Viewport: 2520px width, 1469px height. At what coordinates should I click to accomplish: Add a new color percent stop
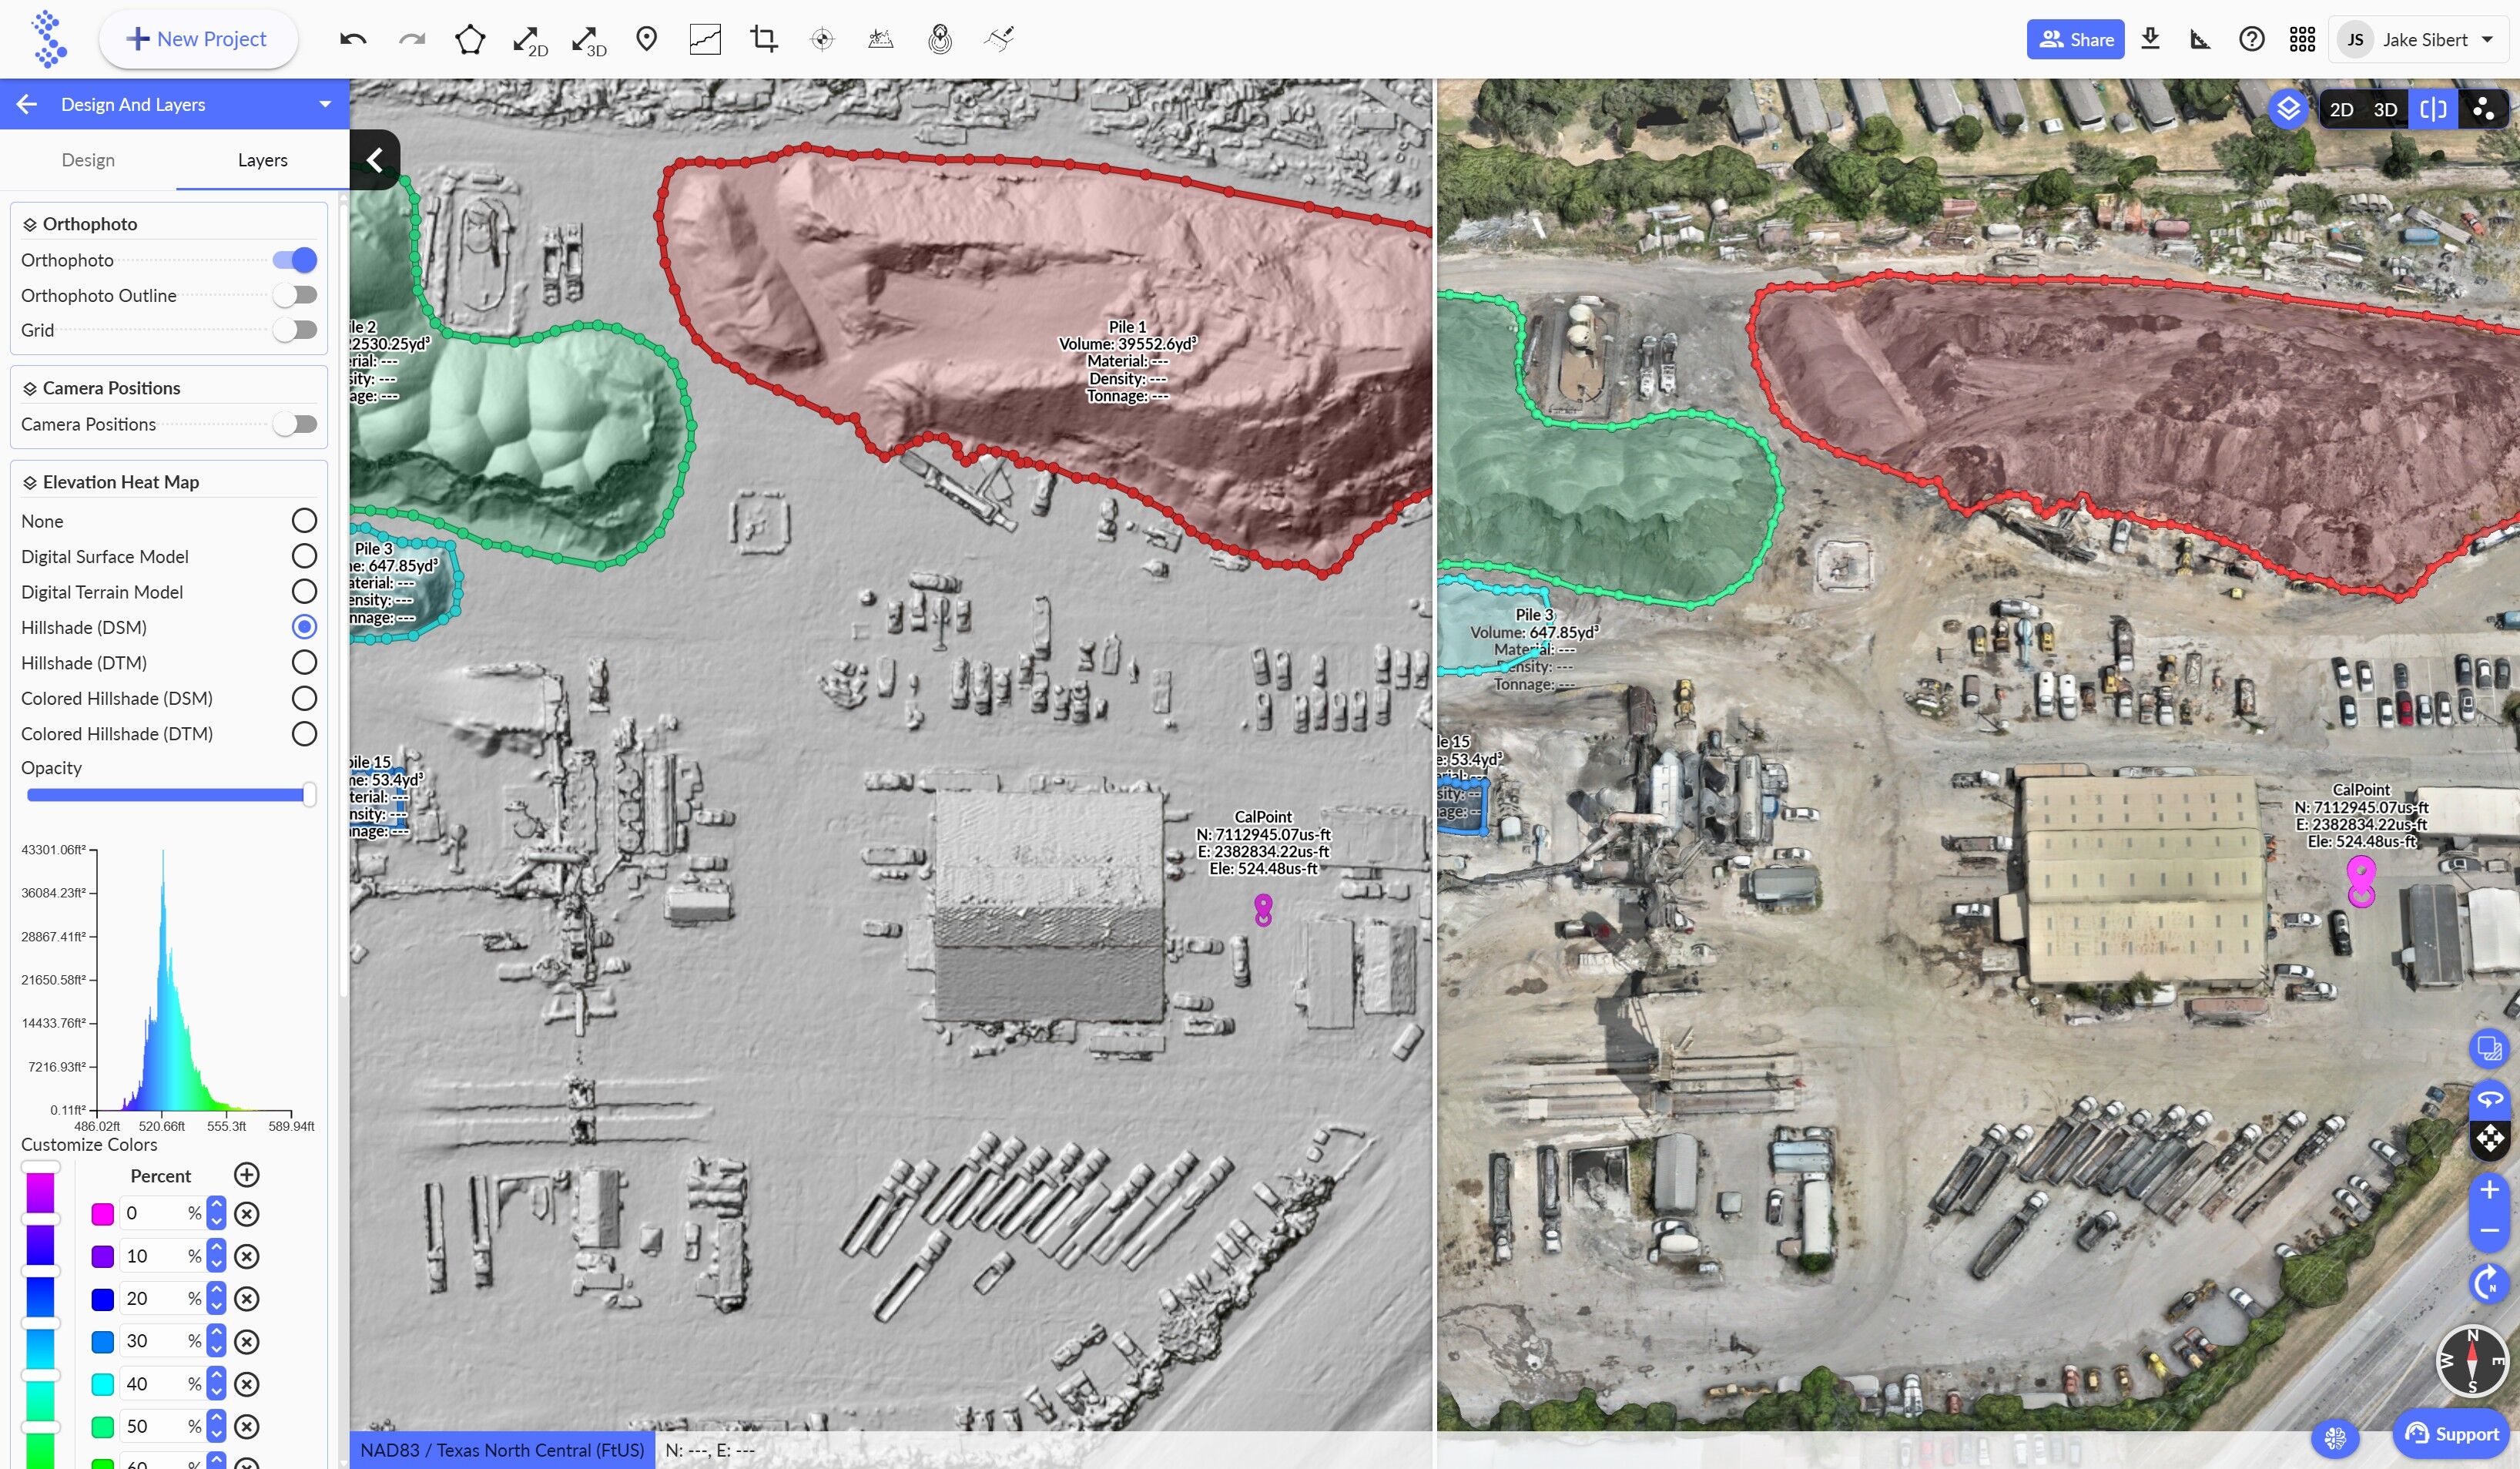(246, 1175)
